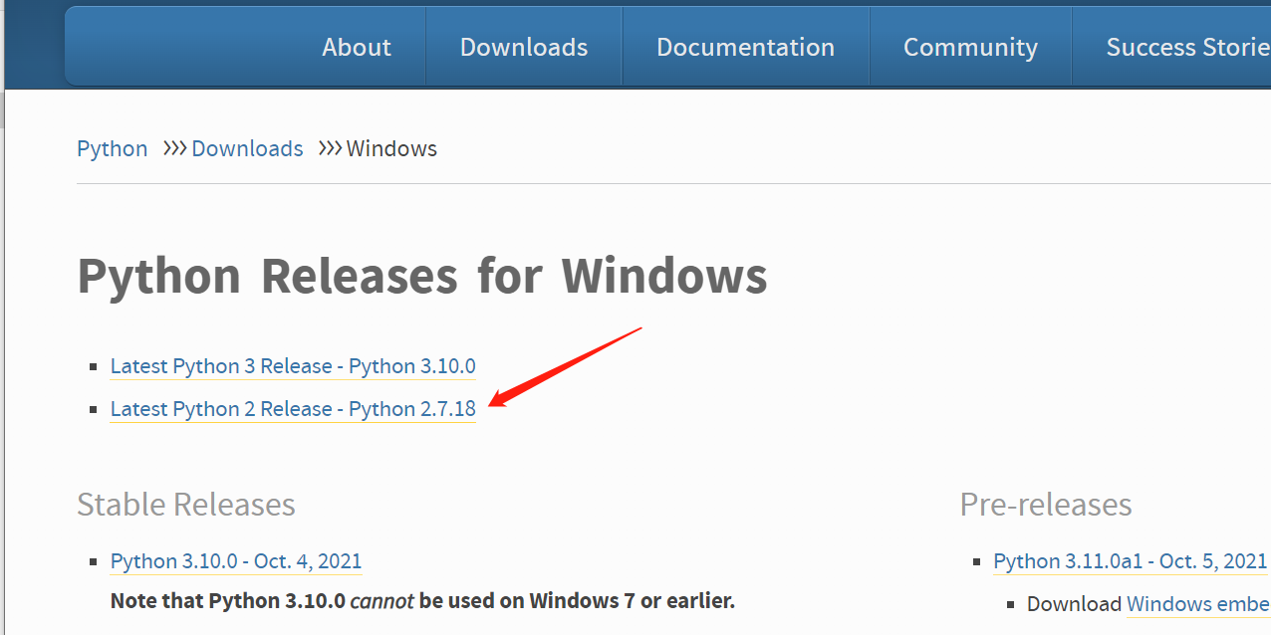Go to the Documentation menu item
Image resolution: width=1271 pixels, height=635 pixels.
[745, 47]
